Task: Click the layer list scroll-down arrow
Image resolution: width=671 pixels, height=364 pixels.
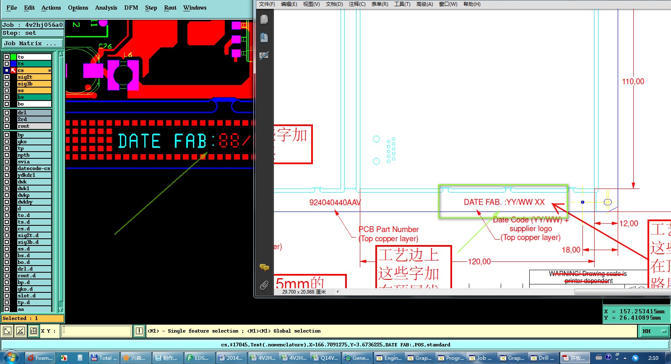Action: pyautogui.click(x=61, y=310)
